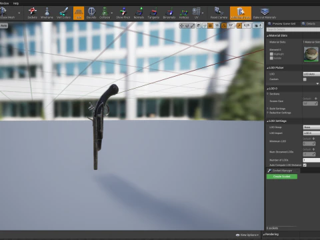Screen dimensions: 320x240
Task: Show mesh Tangents
Action: 153,13
